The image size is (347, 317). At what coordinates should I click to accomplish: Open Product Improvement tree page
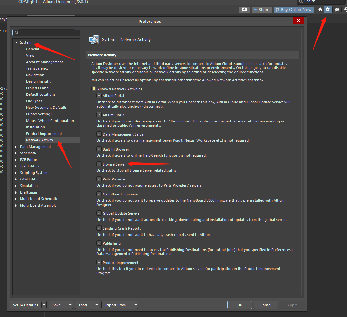[x=44, y=134]
